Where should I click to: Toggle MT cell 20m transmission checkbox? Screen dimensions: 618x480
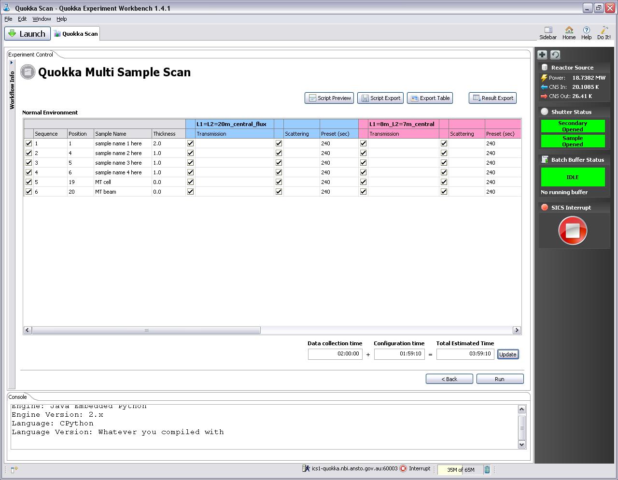coord(190,182)
